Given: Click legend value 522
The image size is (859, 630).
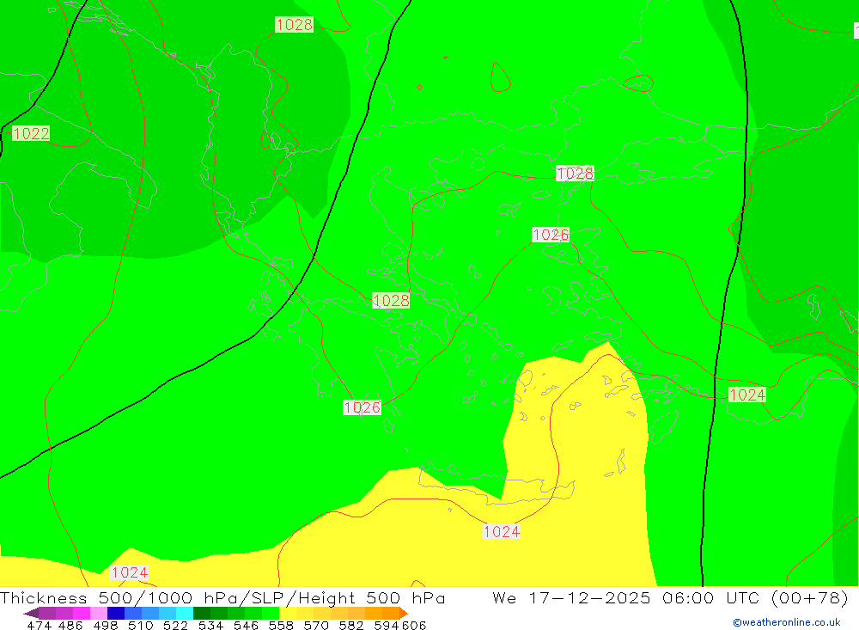Looking at the screenshot, I should point(175,625).
